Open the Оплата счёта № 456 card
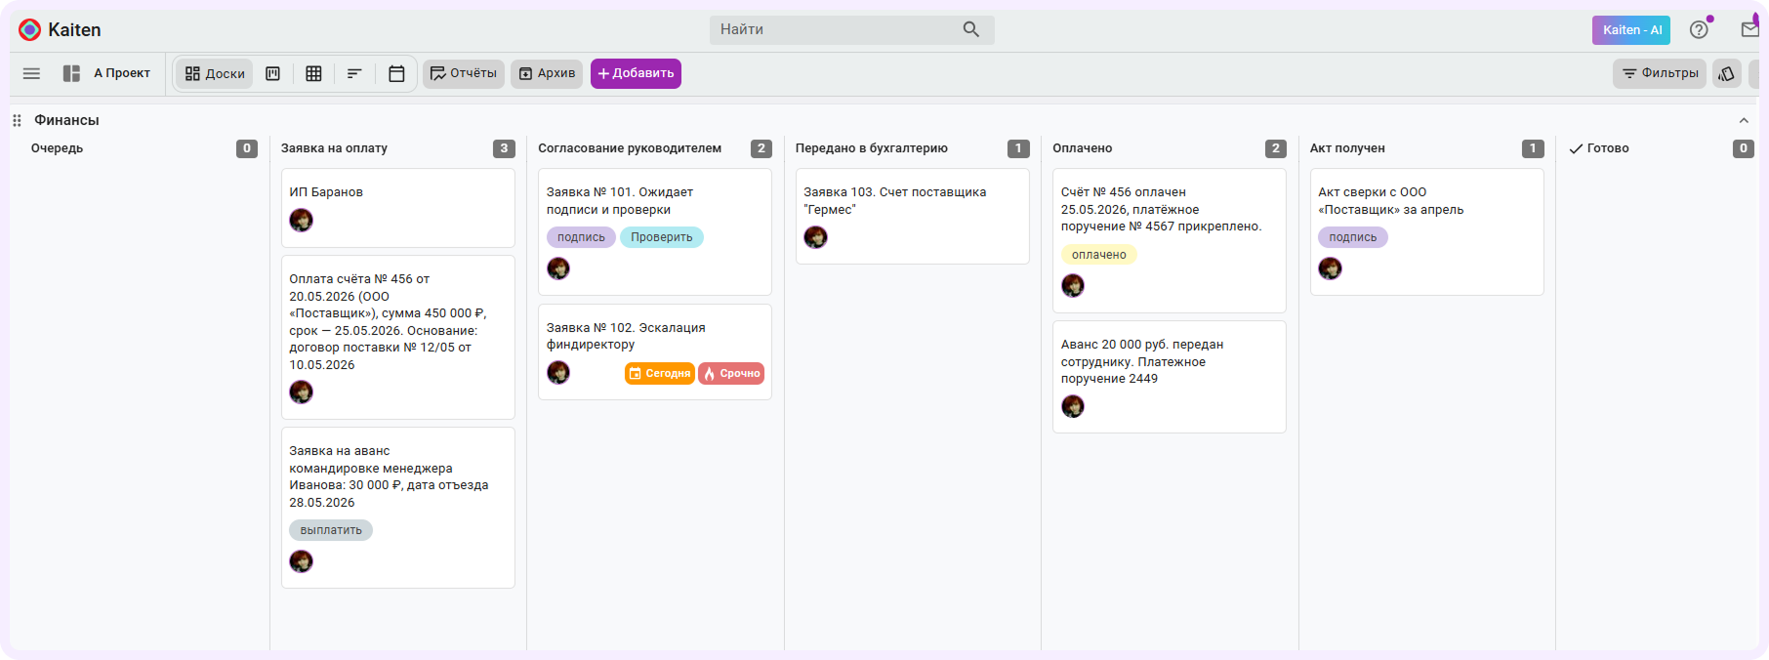The width and height of the screenshot is (1769, 660). point(398,338)
